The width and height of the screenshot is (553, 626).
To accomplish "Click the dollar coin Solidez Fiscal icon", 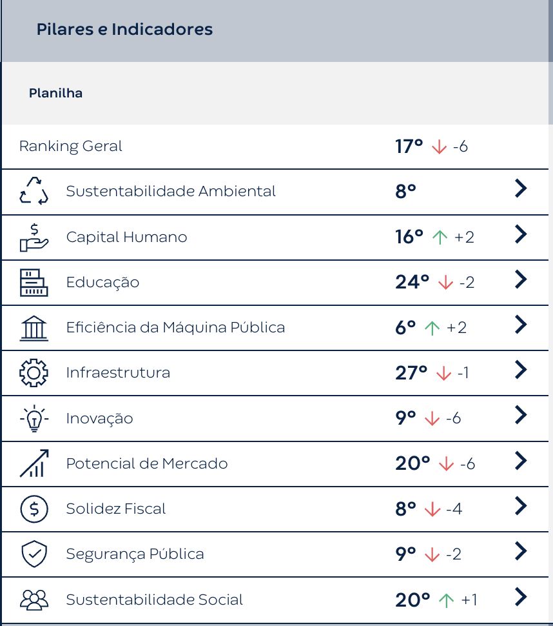I will pos(34,509).
